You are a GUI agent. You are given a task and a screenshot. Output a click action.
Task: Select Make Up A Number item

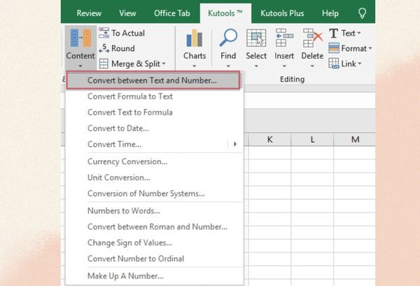pyautogui.click(x=155, y=276)
